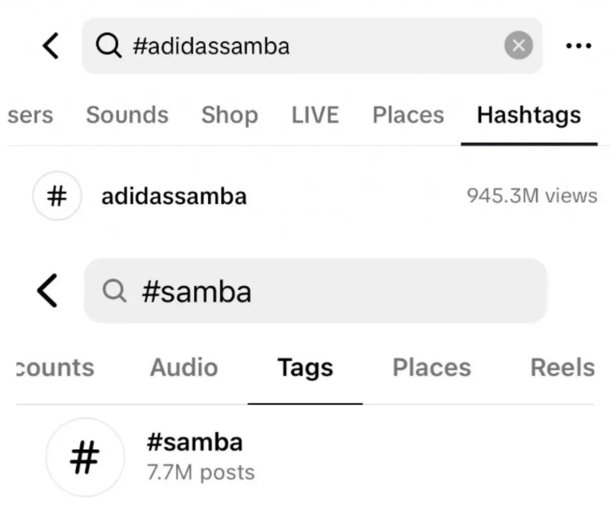Click into the #adidassamba search field
The image size is (610, 505).
tap(311, 45)
